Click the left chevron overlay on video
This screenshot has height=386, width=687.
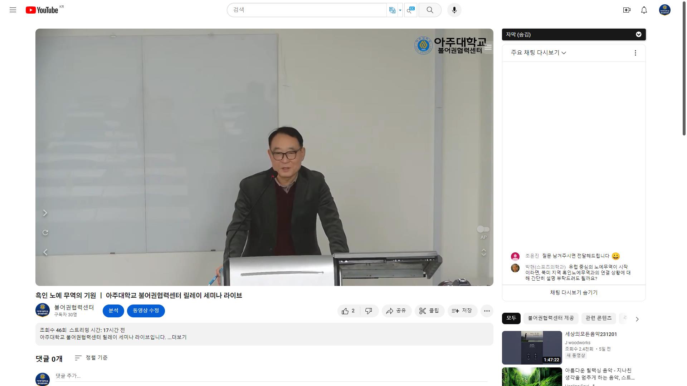click(45, 252)
